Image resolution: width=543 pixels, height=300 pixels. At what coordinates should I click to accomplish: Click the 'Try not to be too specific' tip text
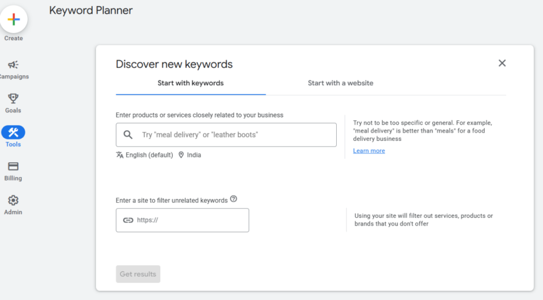423,131
